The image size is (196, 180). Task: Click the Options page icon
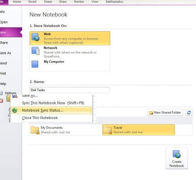pos(1,93)
